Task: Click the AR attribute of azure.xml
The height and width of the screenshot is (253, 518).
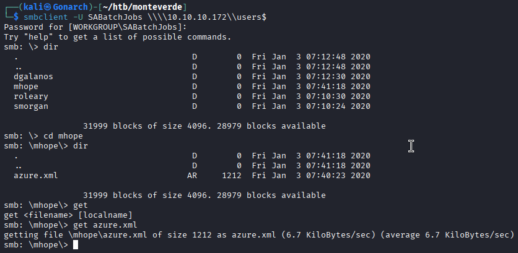Action: (192, 175)
